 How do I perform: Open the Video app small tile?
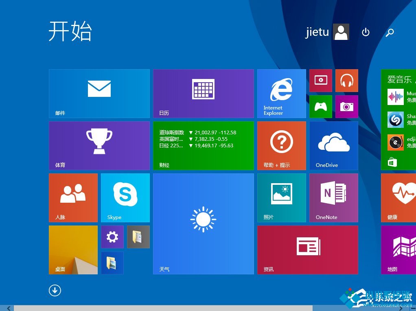tap(321, 81)
